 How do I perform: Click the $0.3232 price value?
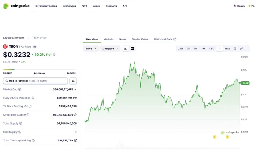(x=16, y=55)
